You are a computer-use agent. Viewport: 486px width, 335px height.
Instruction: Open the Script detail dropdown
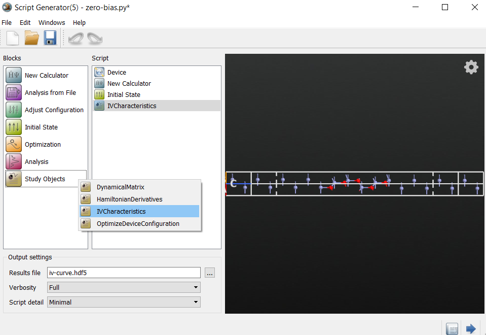point(124,302)
